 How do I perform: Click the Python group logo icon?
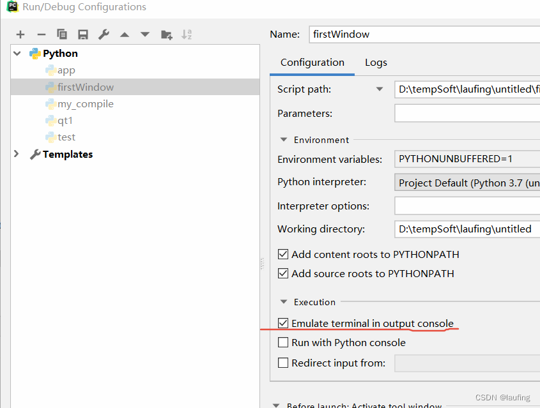[x=35, y=54]
